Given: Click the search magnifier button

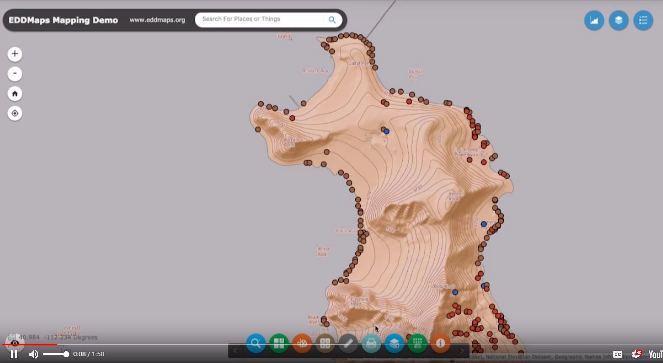Looking at the screenshot, I should tap(332, 20).
